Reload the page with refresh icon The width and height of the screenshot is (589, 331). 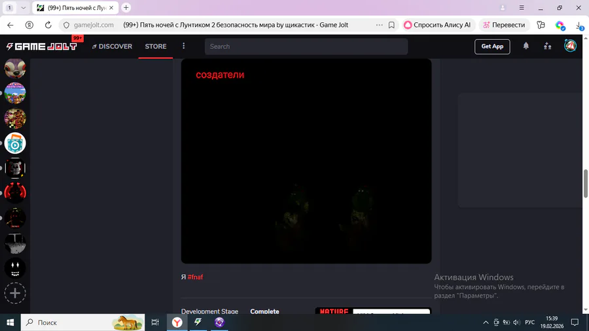[48, 25]
